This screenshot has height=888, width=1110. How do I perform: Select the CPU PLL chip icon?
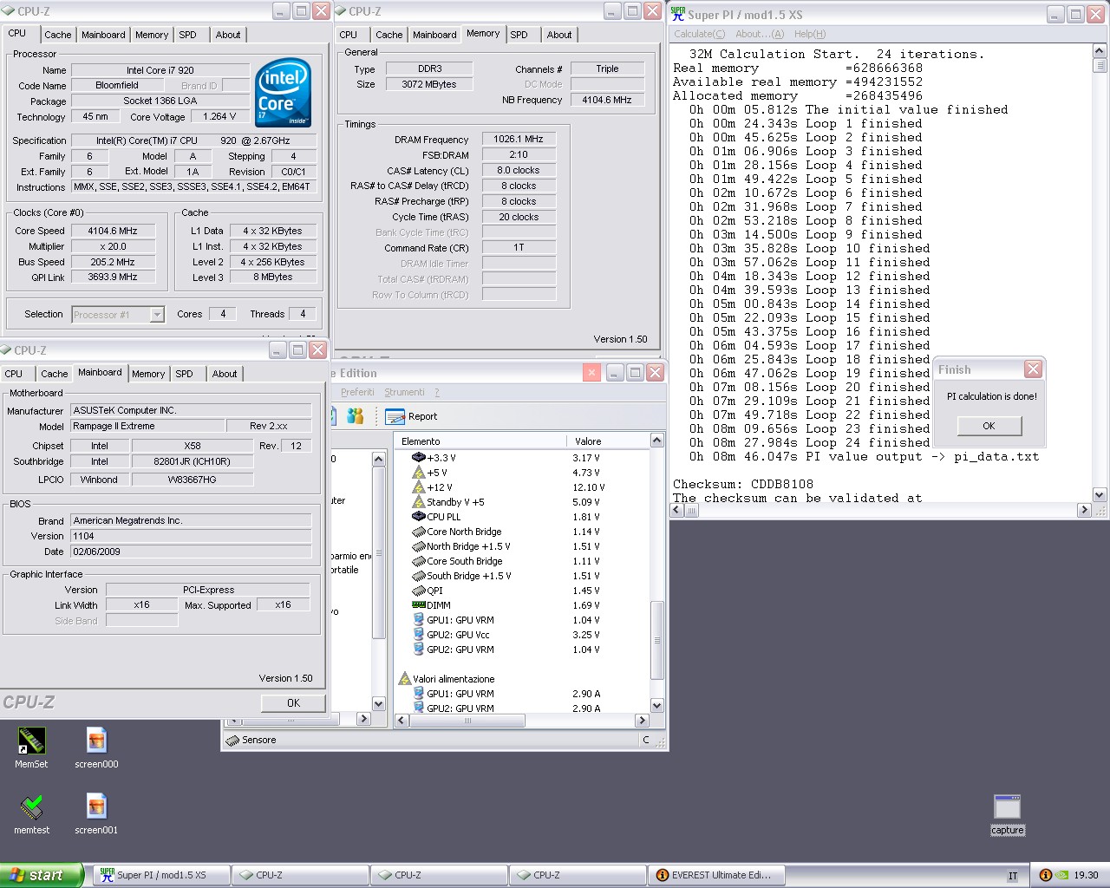coord(418,517)
